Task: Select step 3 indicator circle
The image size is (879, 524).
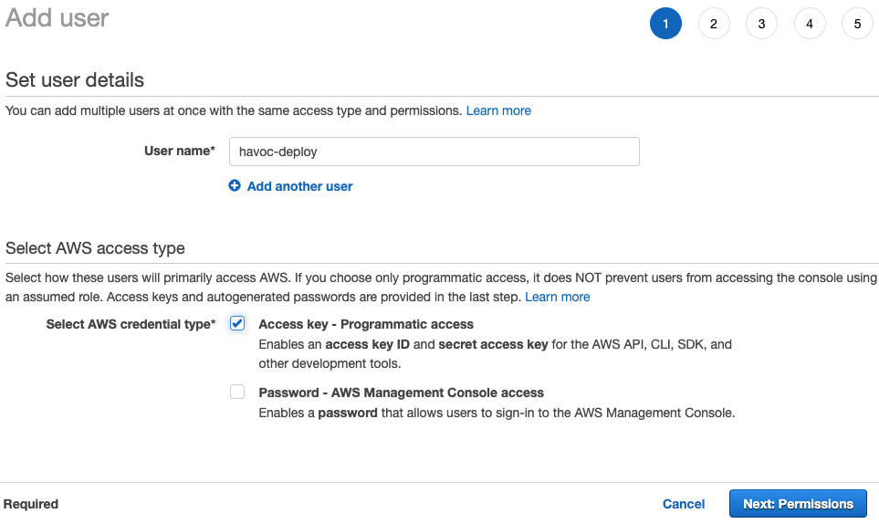Action: (761, 24)
